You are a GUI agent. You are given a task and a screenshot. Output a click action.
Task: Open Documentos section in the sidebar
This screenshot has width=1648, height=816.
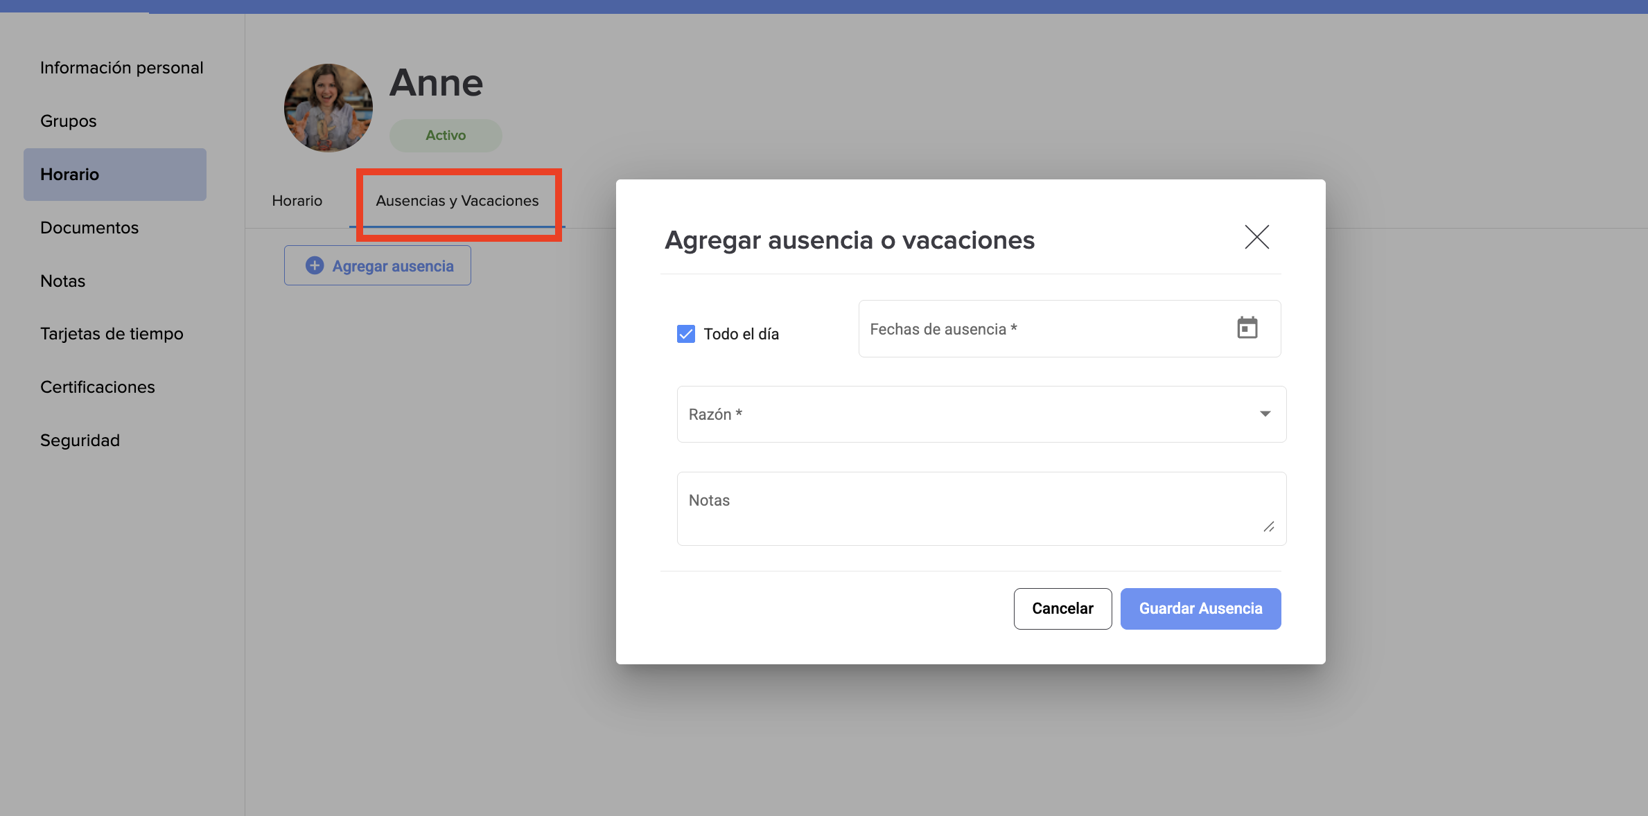[x=89, y=228]
